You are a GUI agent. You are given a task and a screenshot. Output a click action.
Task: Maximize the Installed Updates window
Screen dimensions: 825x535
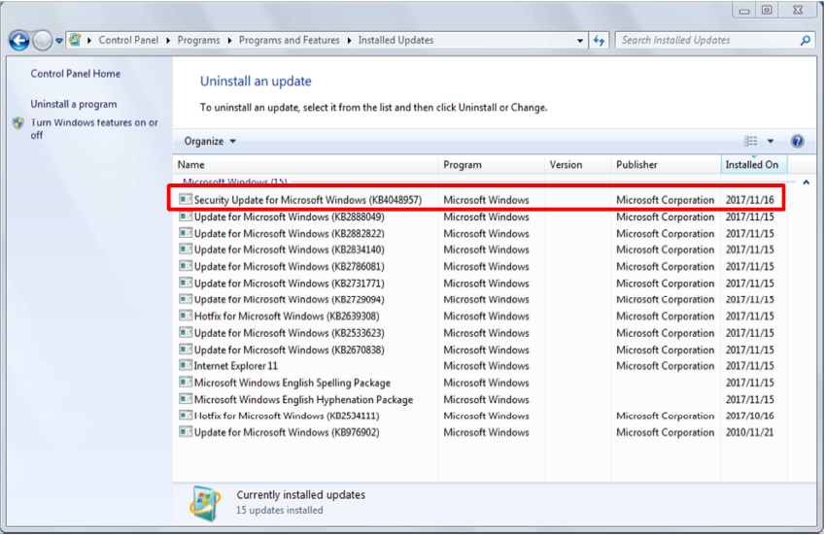tap(767, 11)
